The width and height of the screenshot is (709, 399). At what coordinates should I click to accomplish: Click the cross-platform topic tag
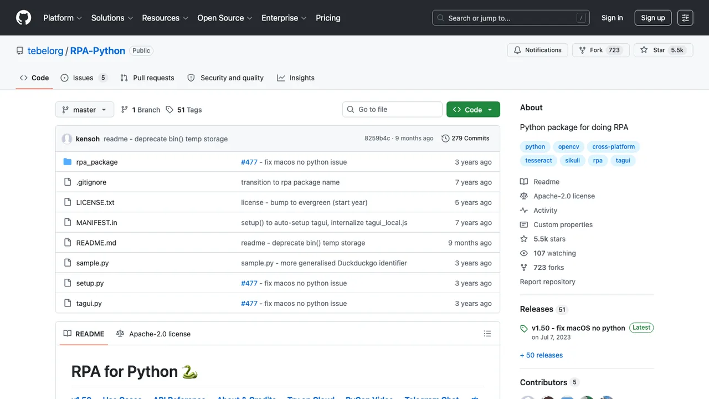point(614,147)
